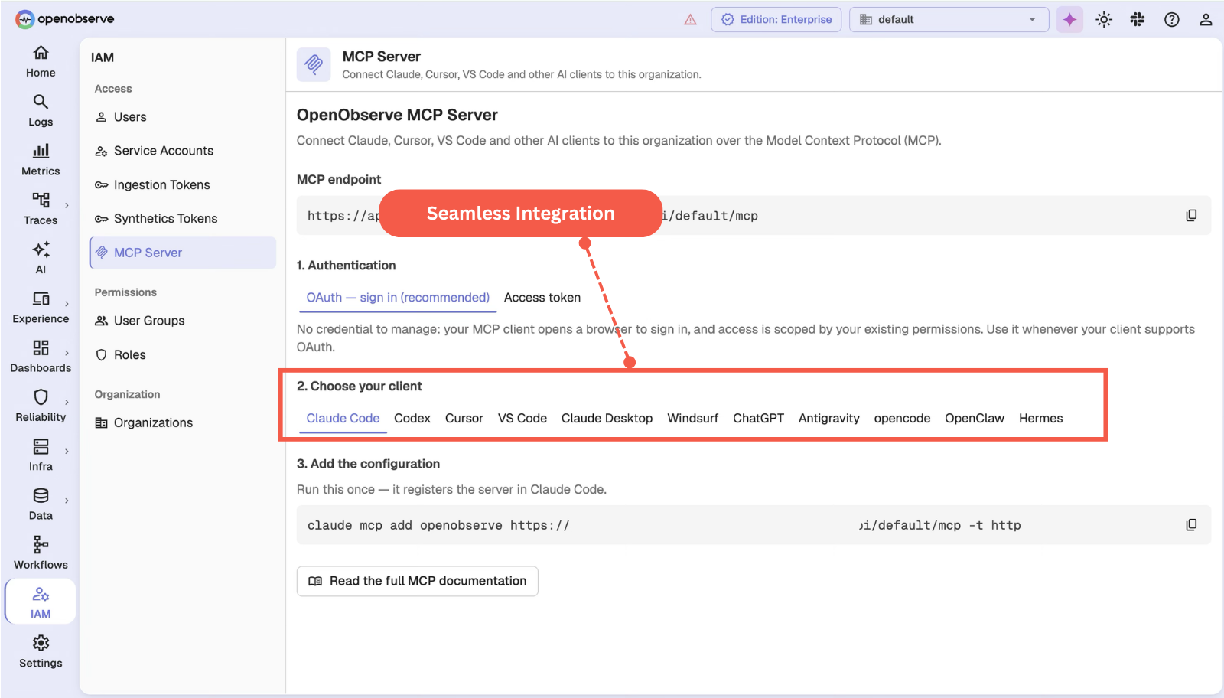Open Dashboards from the sidebar

[x=41, y=357]
